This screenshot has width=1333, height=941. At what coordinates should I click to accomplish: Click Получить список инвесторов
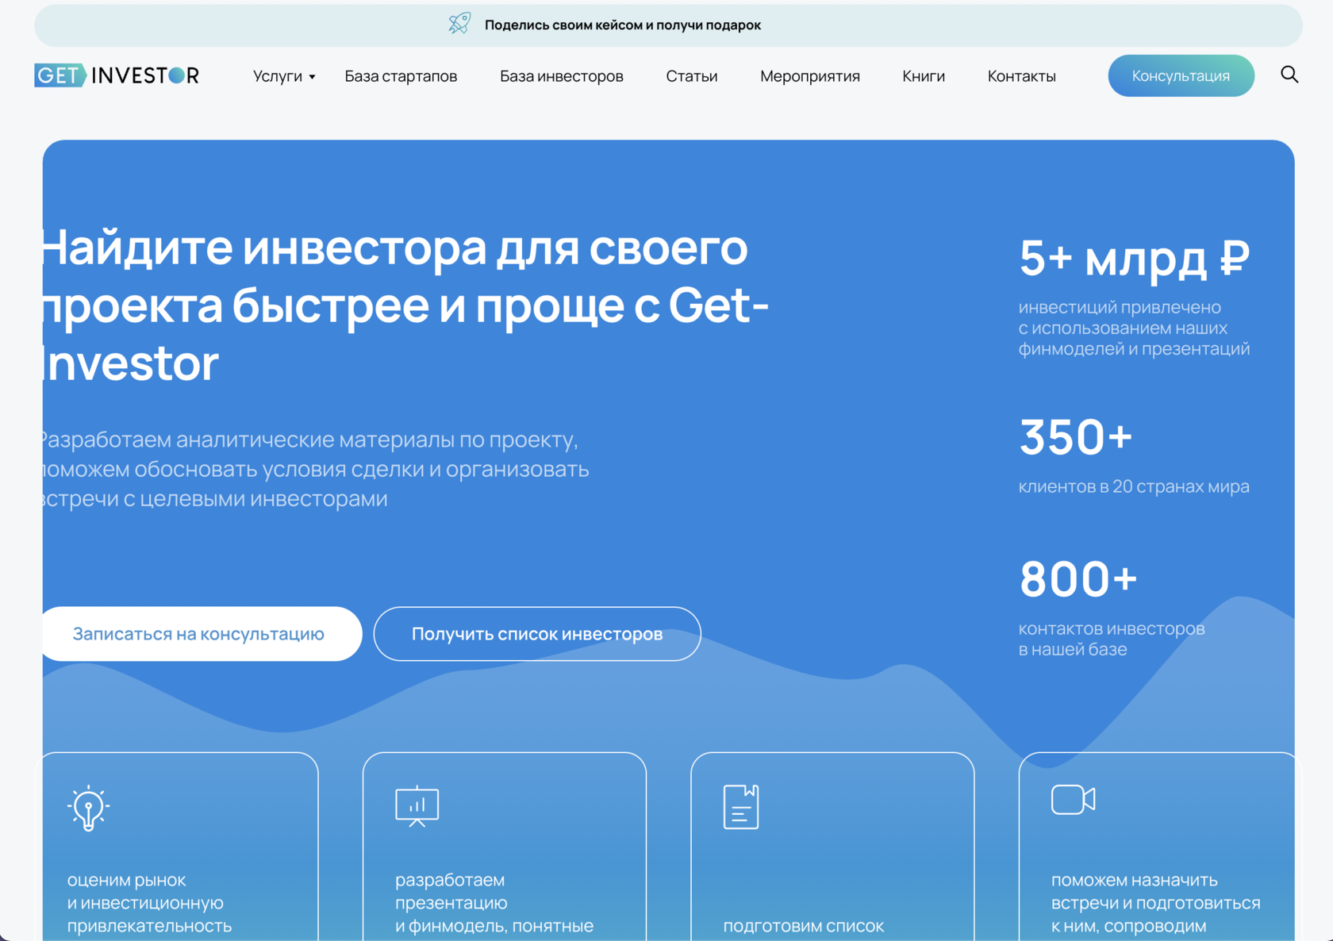pos(537,634)
